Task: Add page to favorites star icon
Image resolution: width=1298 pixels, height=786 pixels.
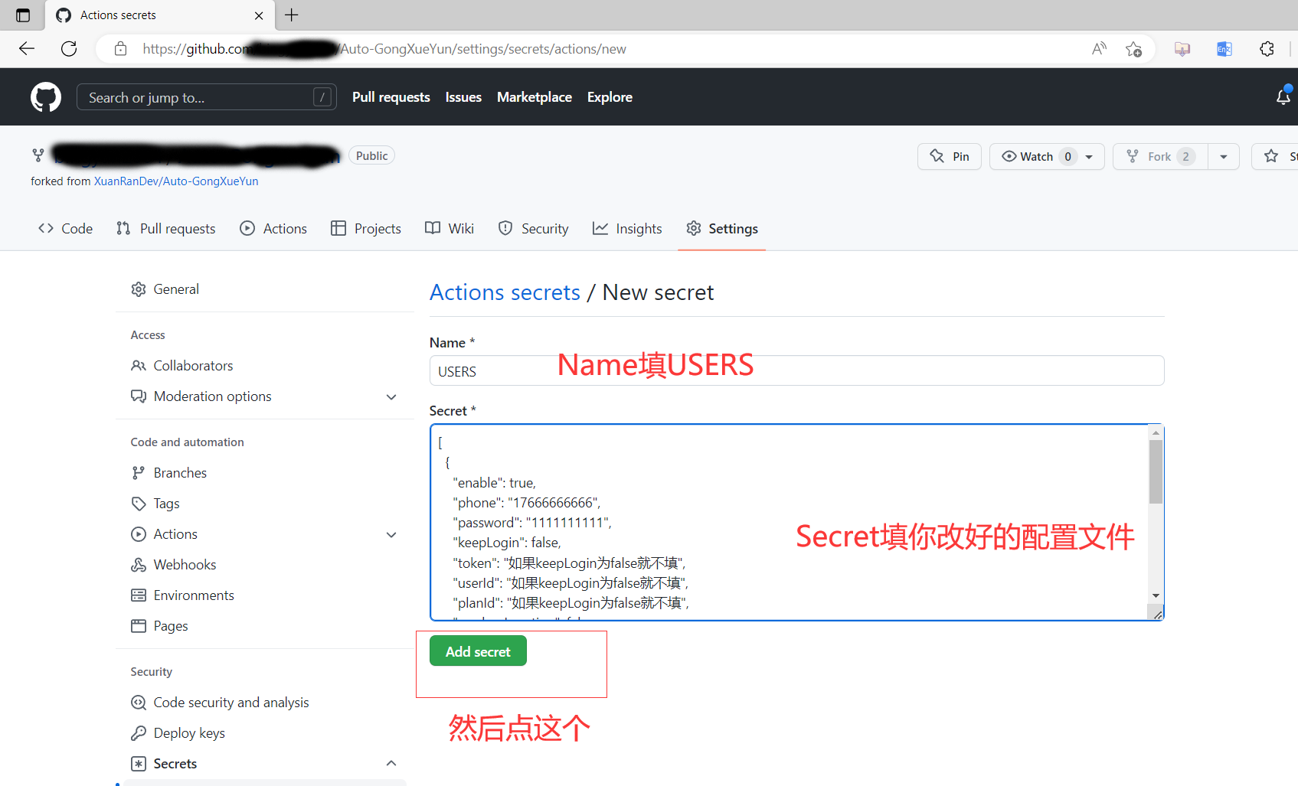Action: pos(1133,49)
